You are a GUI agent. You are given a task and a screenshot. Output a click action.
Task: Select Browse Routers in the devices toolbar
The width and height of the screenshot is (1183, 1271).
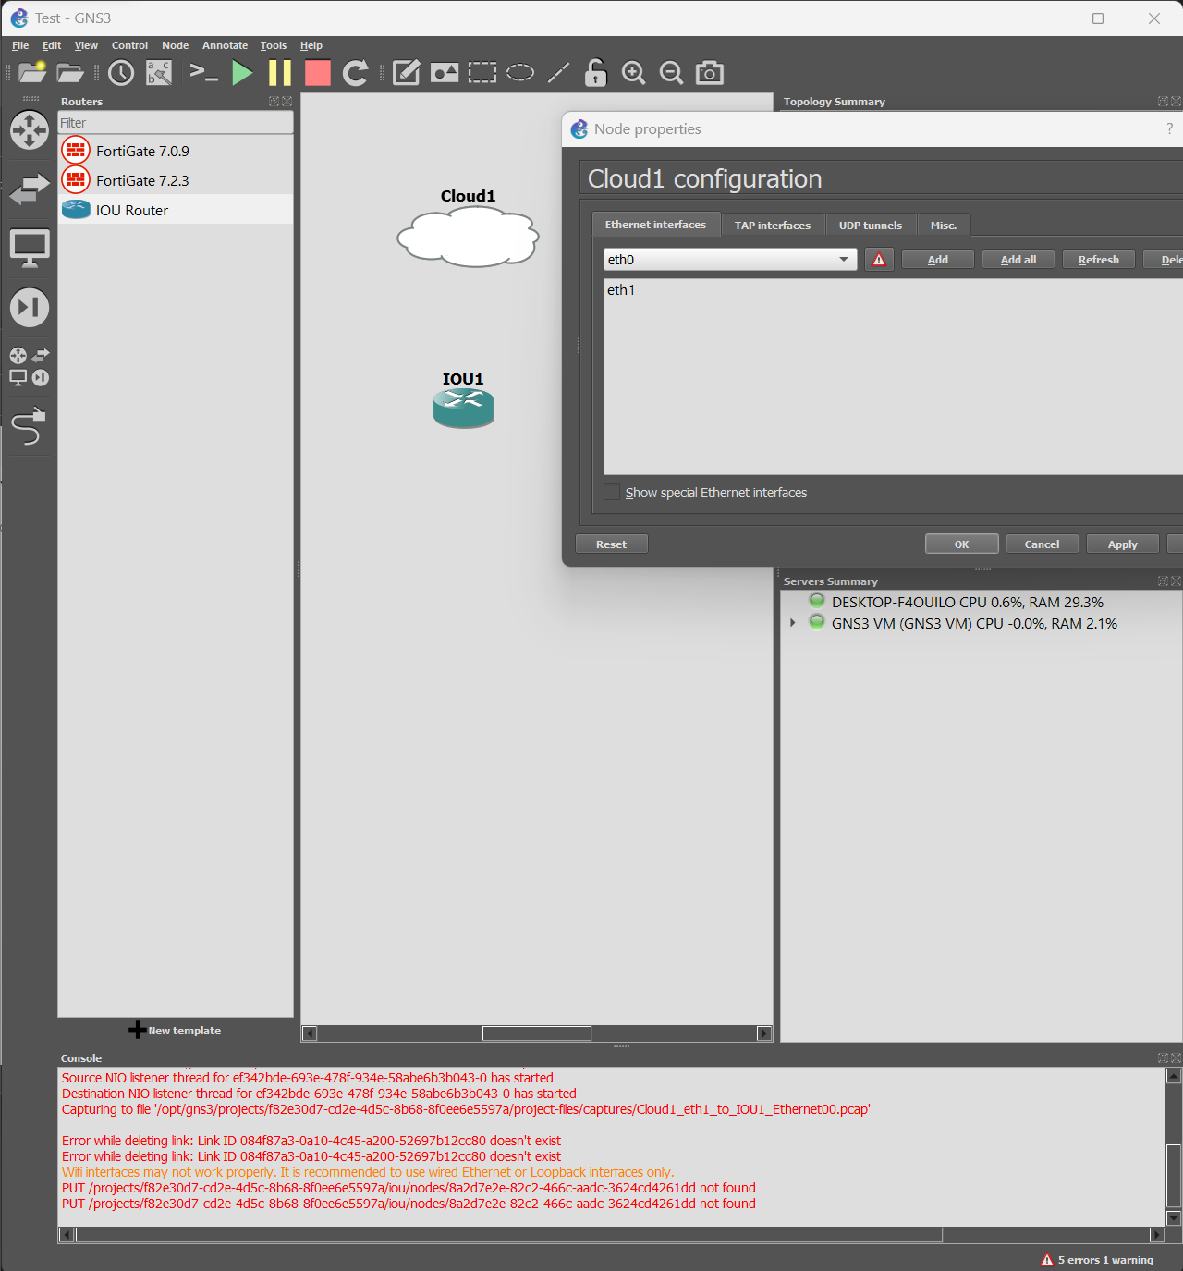(30, 130)
